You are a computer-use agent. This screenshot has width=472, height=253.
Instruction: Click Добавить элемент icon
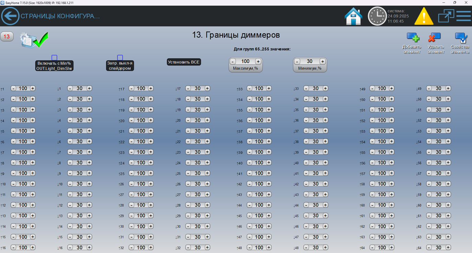pyautogui.click(x=412, y=38)
